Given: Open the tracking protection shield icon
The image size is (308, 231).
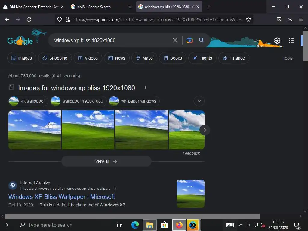Looking at the screenshot, I should click(x=60, y=20).
